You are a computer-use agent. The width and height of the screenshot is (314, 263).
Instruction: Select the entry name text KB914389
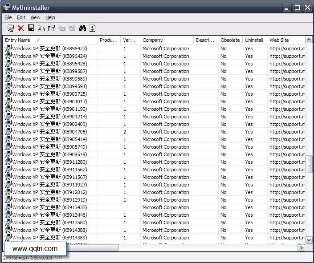point(50,238)
